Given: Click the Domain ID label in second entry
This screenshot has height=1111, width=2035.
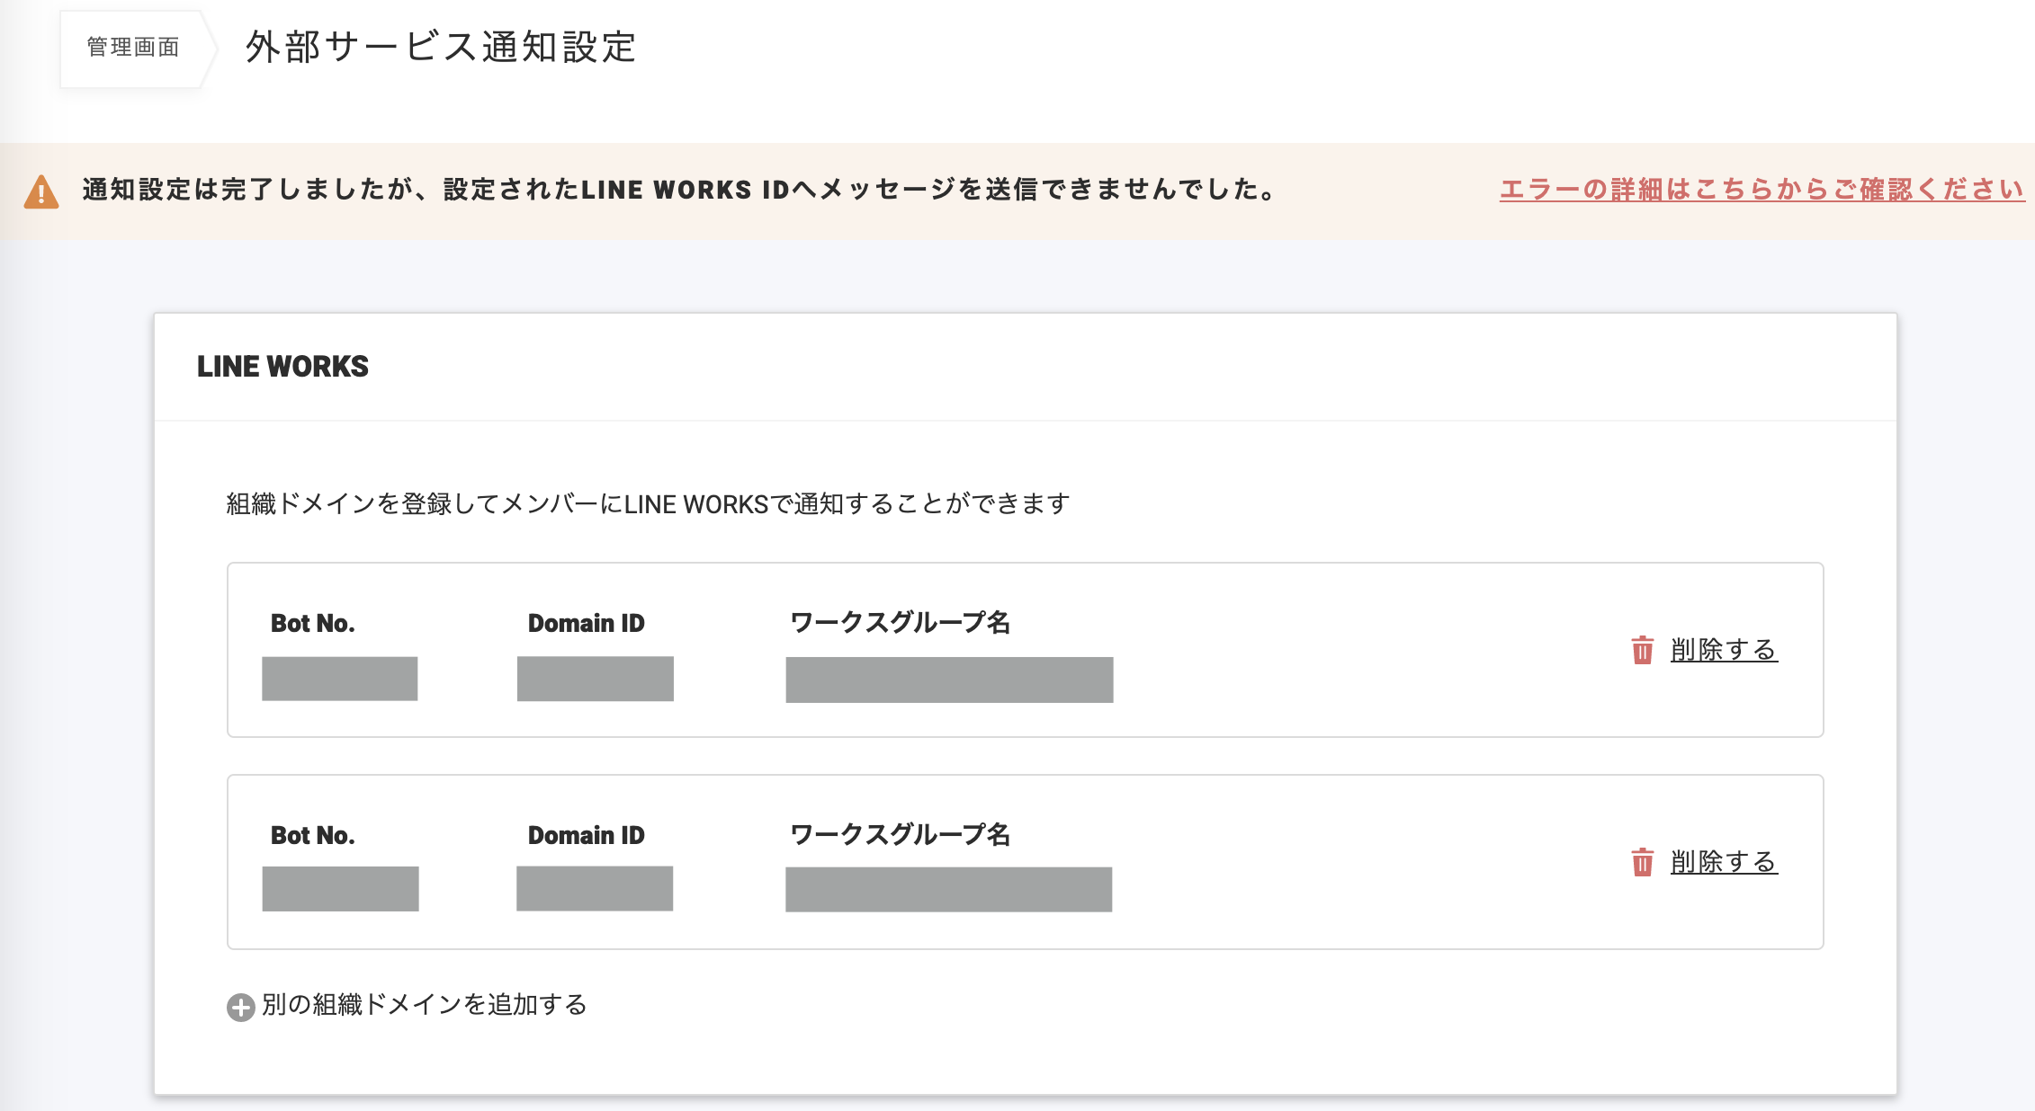Looking at the screenshot, I should pos(586,835).
